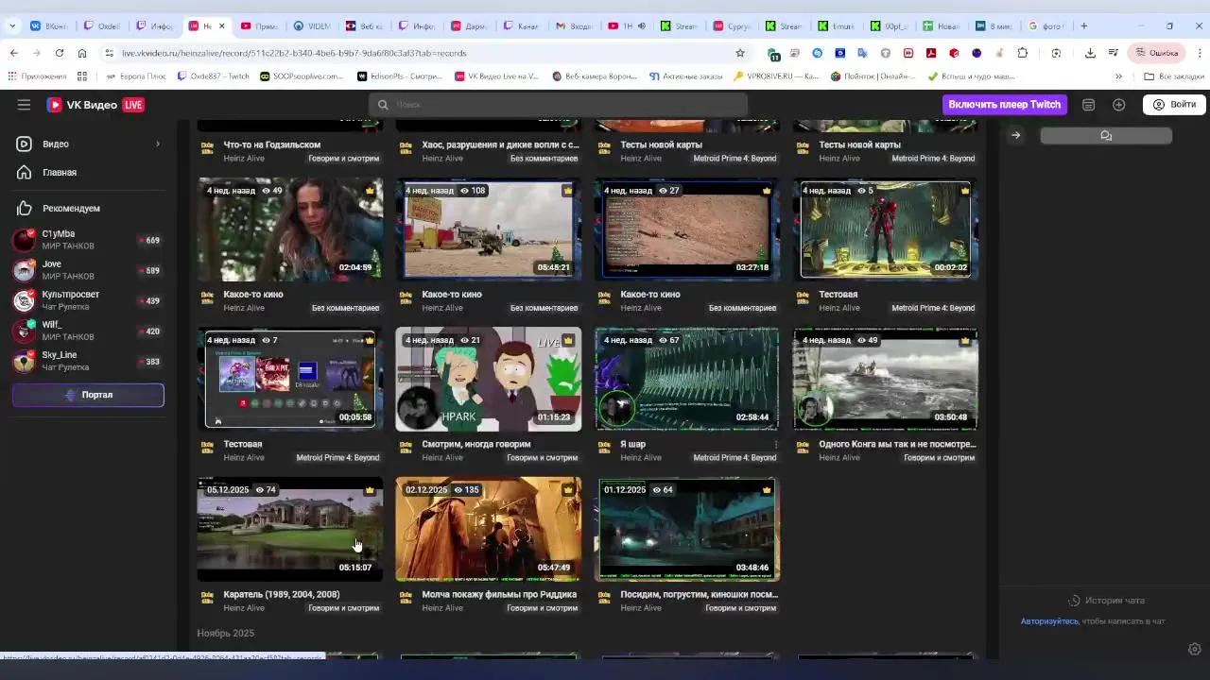
Task: Open Все закладки folder
Action: (x=1173, y=76)
